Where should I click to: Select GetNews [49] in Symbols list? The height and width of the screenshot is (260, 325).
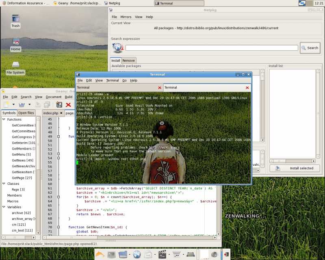pyautogui.click(x=22, y=160)
